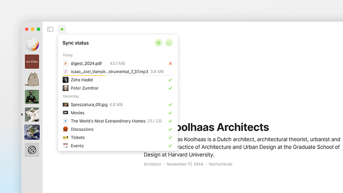
Task: Click Peter Zumthor's portrait icon
Action: point(66,88)
